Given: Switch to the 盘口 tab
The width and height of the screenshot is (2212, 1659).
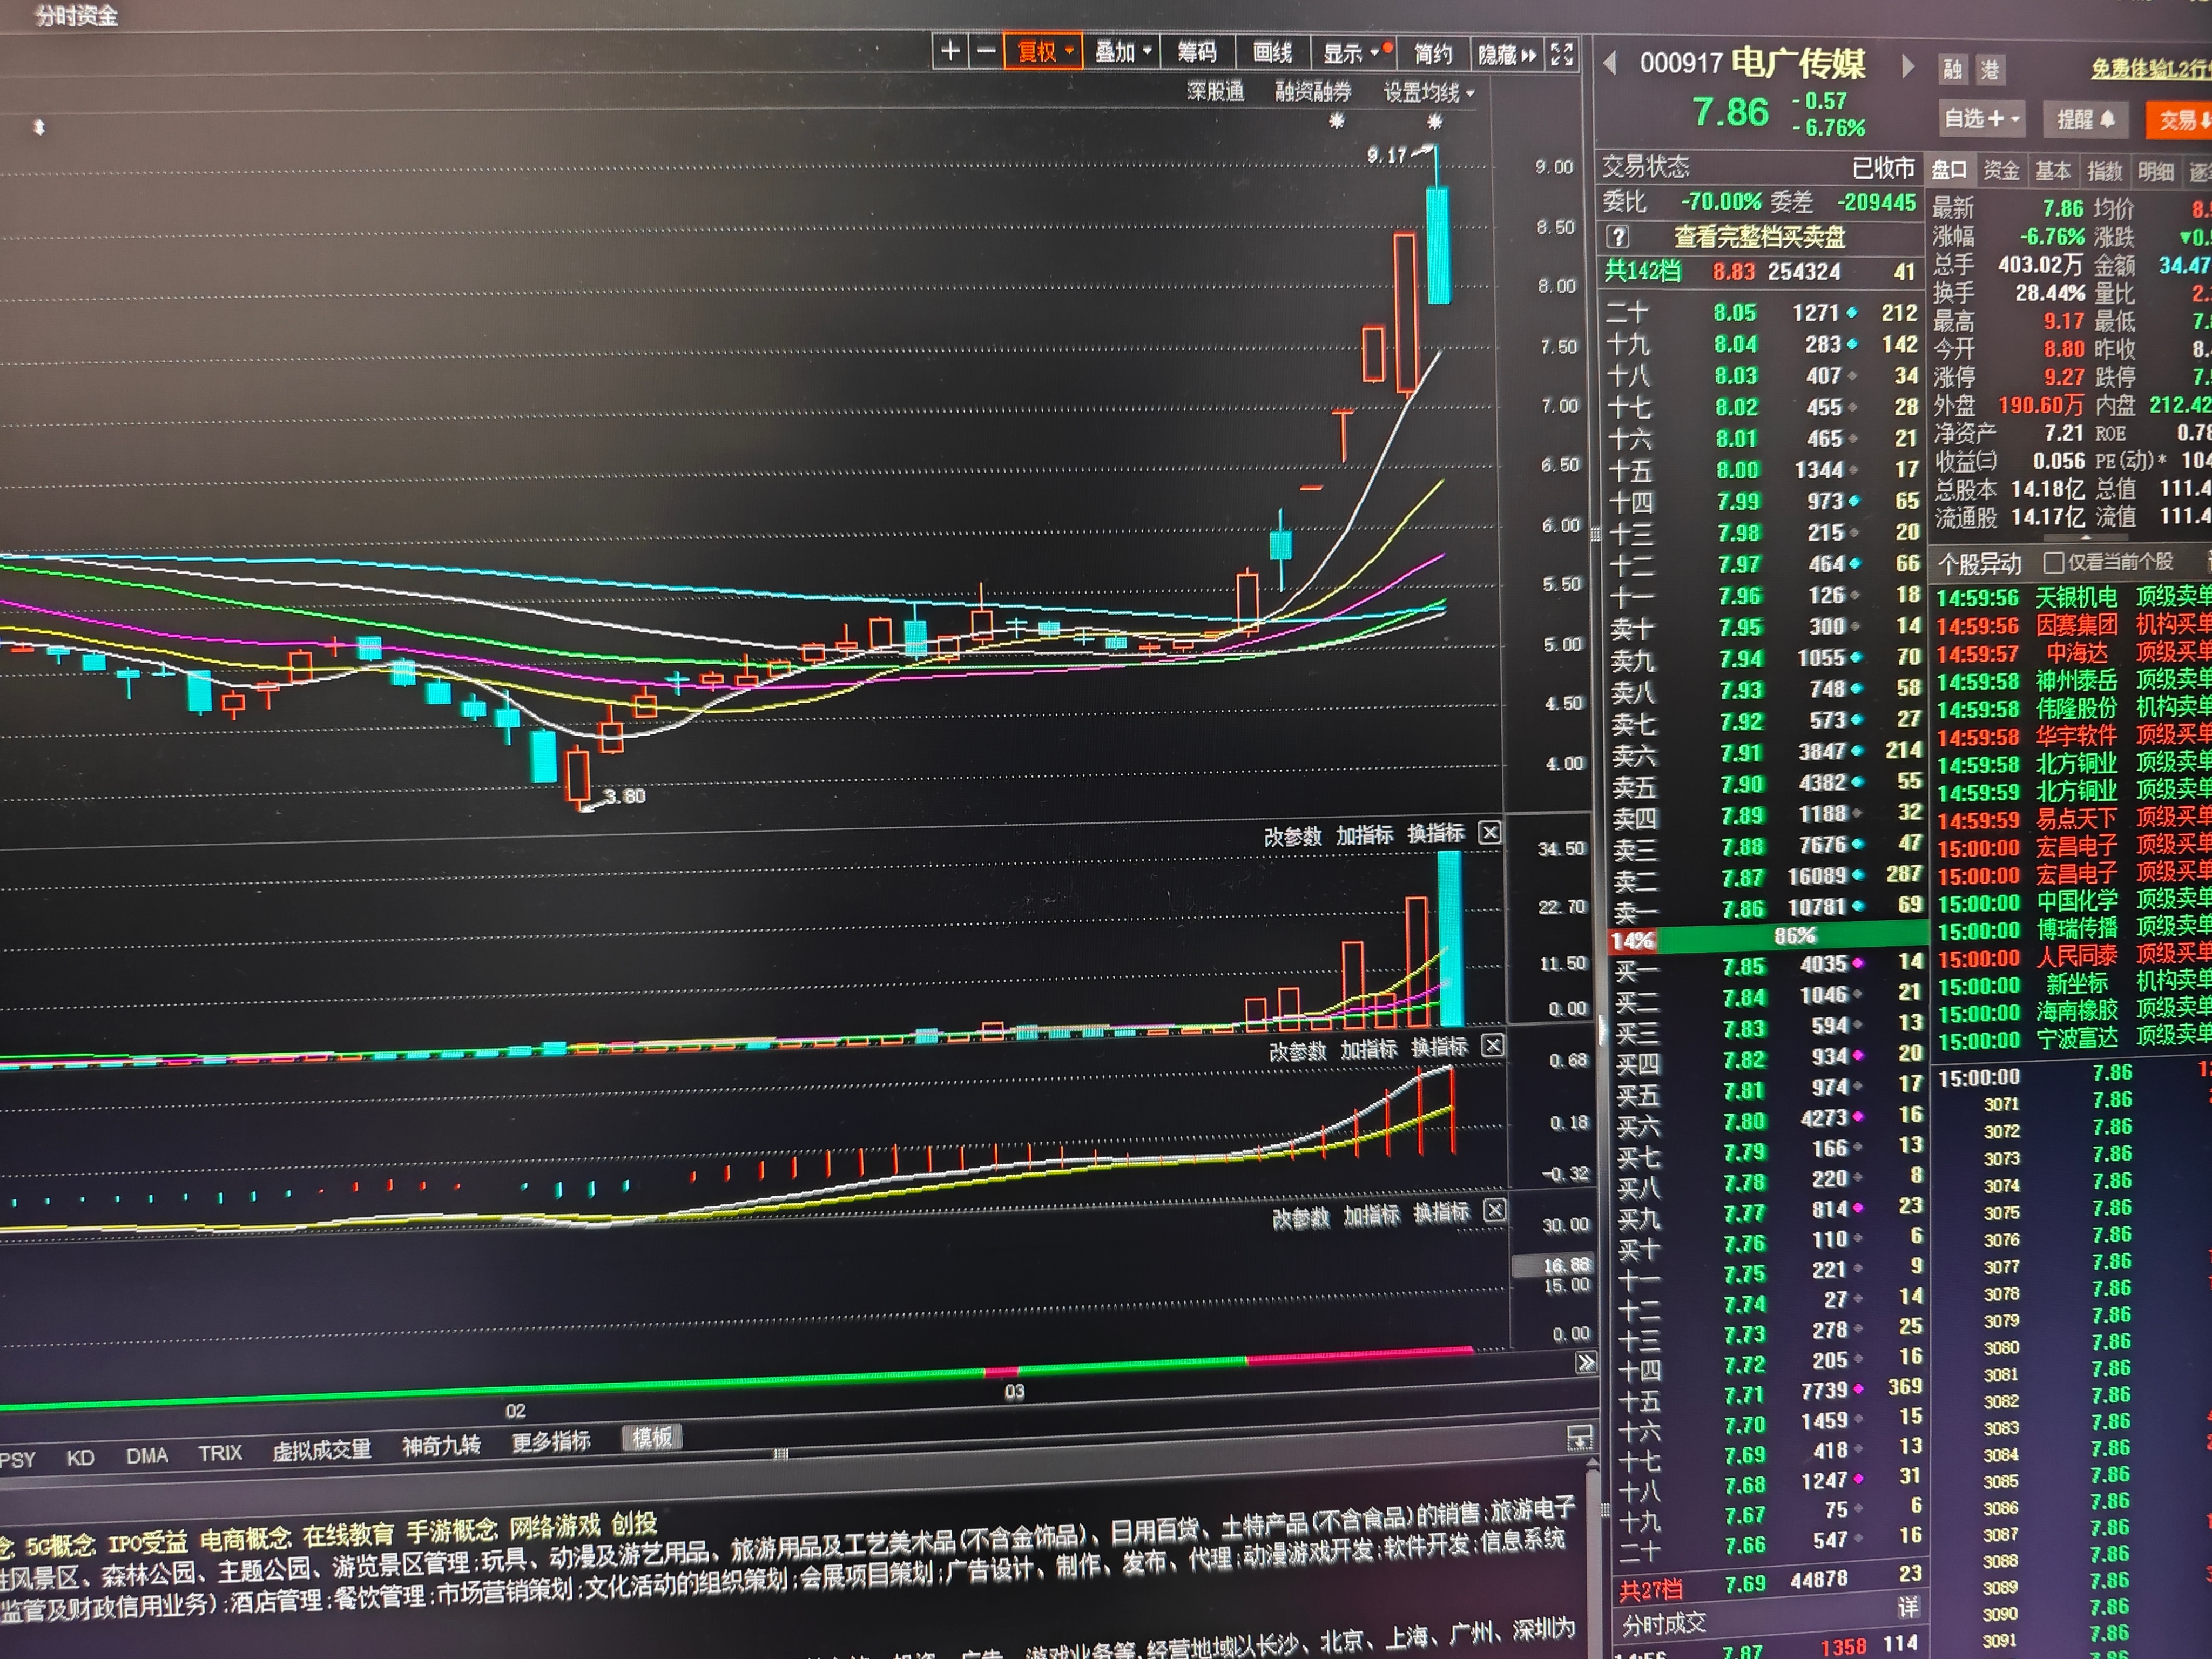Looking at the screenshot, I should [1949, 170].
